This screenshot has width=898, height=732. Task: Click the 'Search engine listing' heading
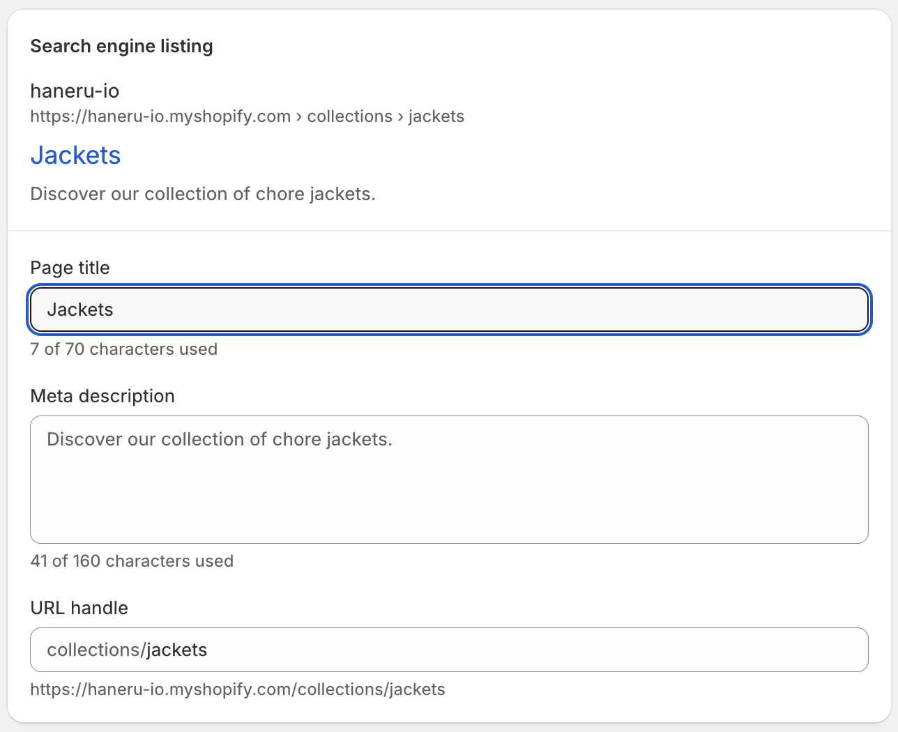(x=121, y=46)
